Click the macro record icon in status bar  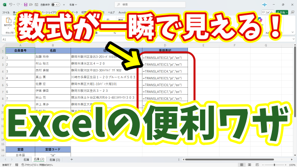click(x=17, y=165)
